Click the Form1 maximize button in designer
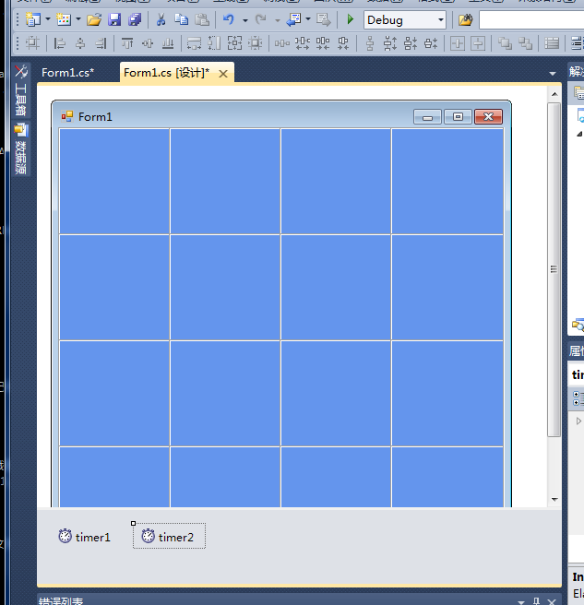The height and width of the screenshot is (605, 584). pos(458,117)
